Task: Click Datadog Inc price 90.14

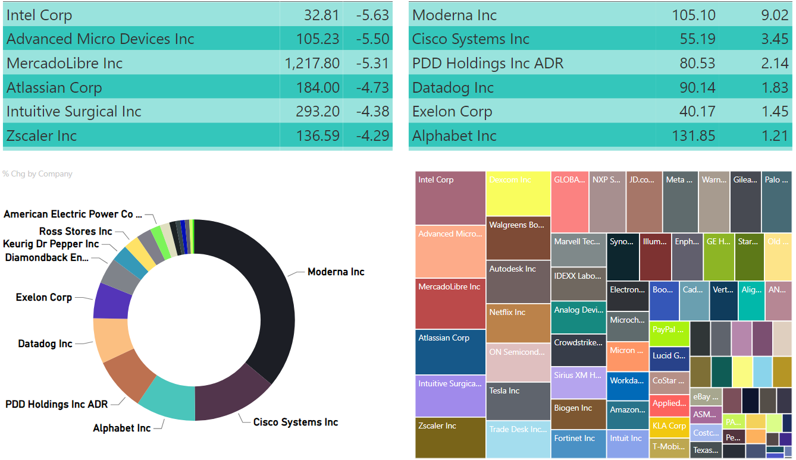Action: coord(697,88)
